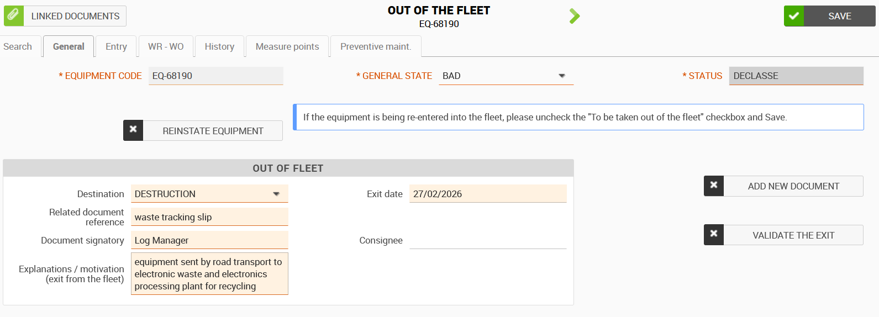The height and width of the screenshot is (317, 879).
Task: Expand the Destination dropdown arrow
Action: point(276,194)
